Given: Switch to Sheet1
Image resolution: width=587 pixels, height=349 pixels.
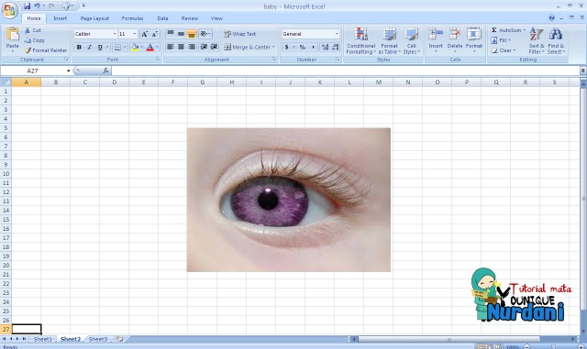Looking at the screenshot, I should (43, 339).
